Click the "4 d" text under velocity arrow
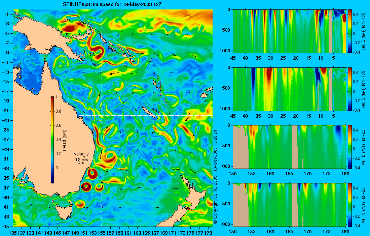The height and width of the screenshot is (236, 370). (x=81, y=163)
